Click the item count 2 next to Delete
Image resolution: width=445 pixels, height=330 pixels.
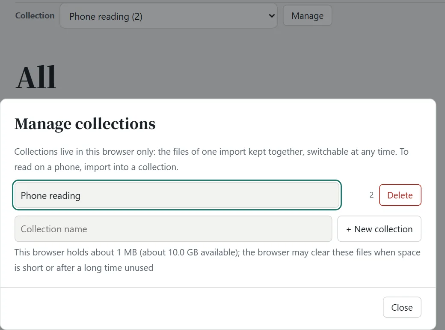pos(371,195)
